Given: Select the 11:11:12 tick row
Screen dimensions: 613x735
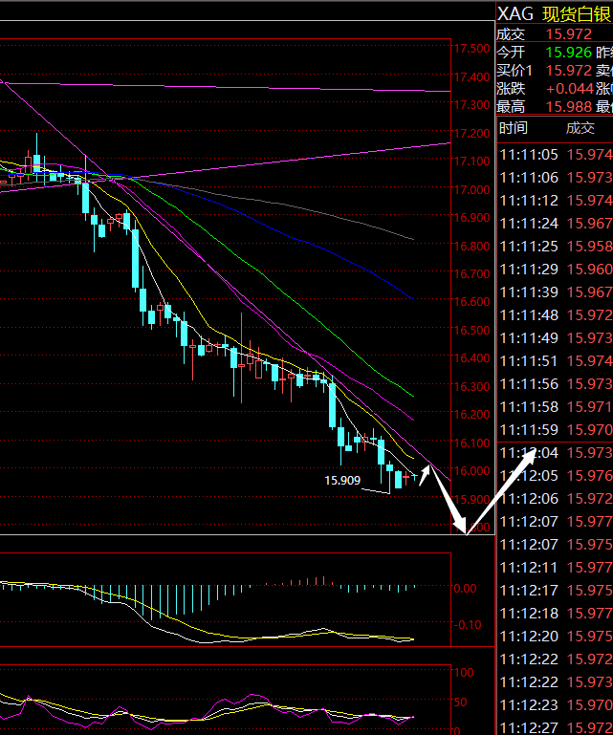Looking at the screenshot, I should (555, 200).
